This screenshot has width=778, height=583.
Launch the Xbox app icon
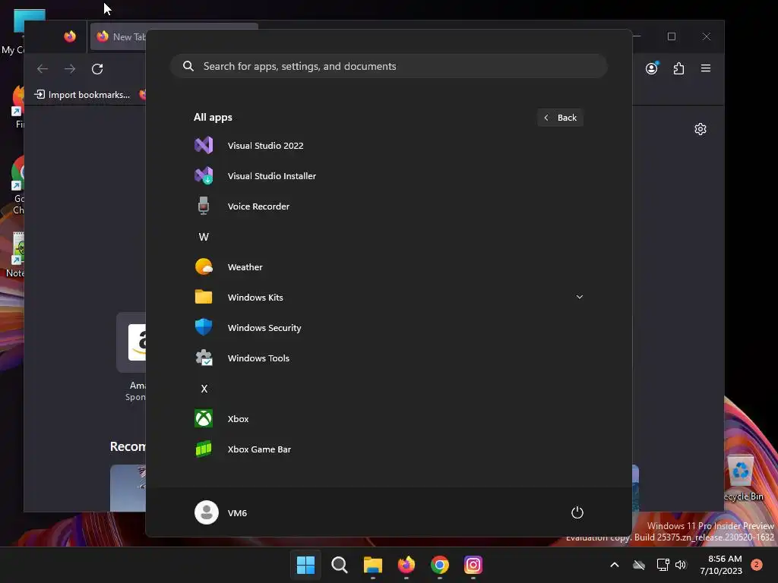(x=204, y=418)
